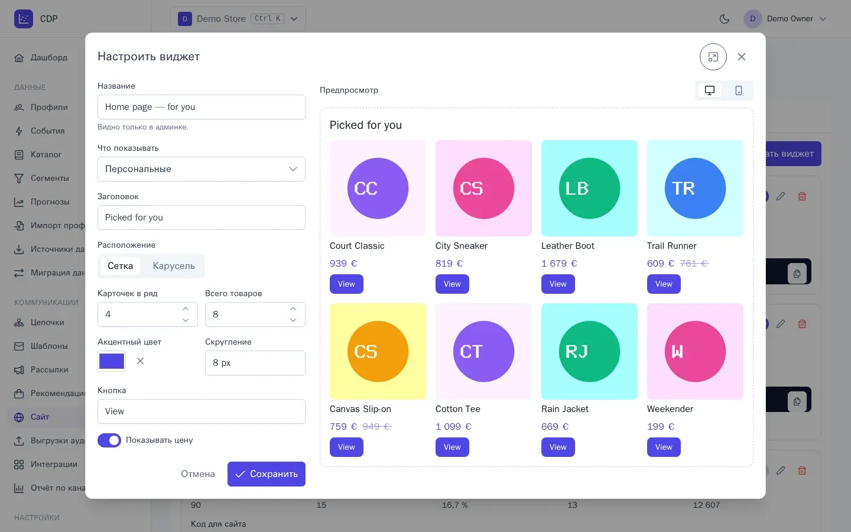Click the Цепочки sidebar icon

pos(19,323)
